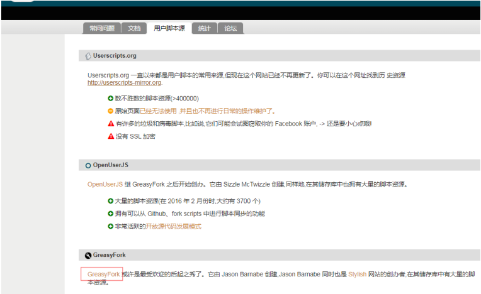Click green plus icon beside 非常活跃的
This screenshot has width=481, height=294.
pos(110,226)
